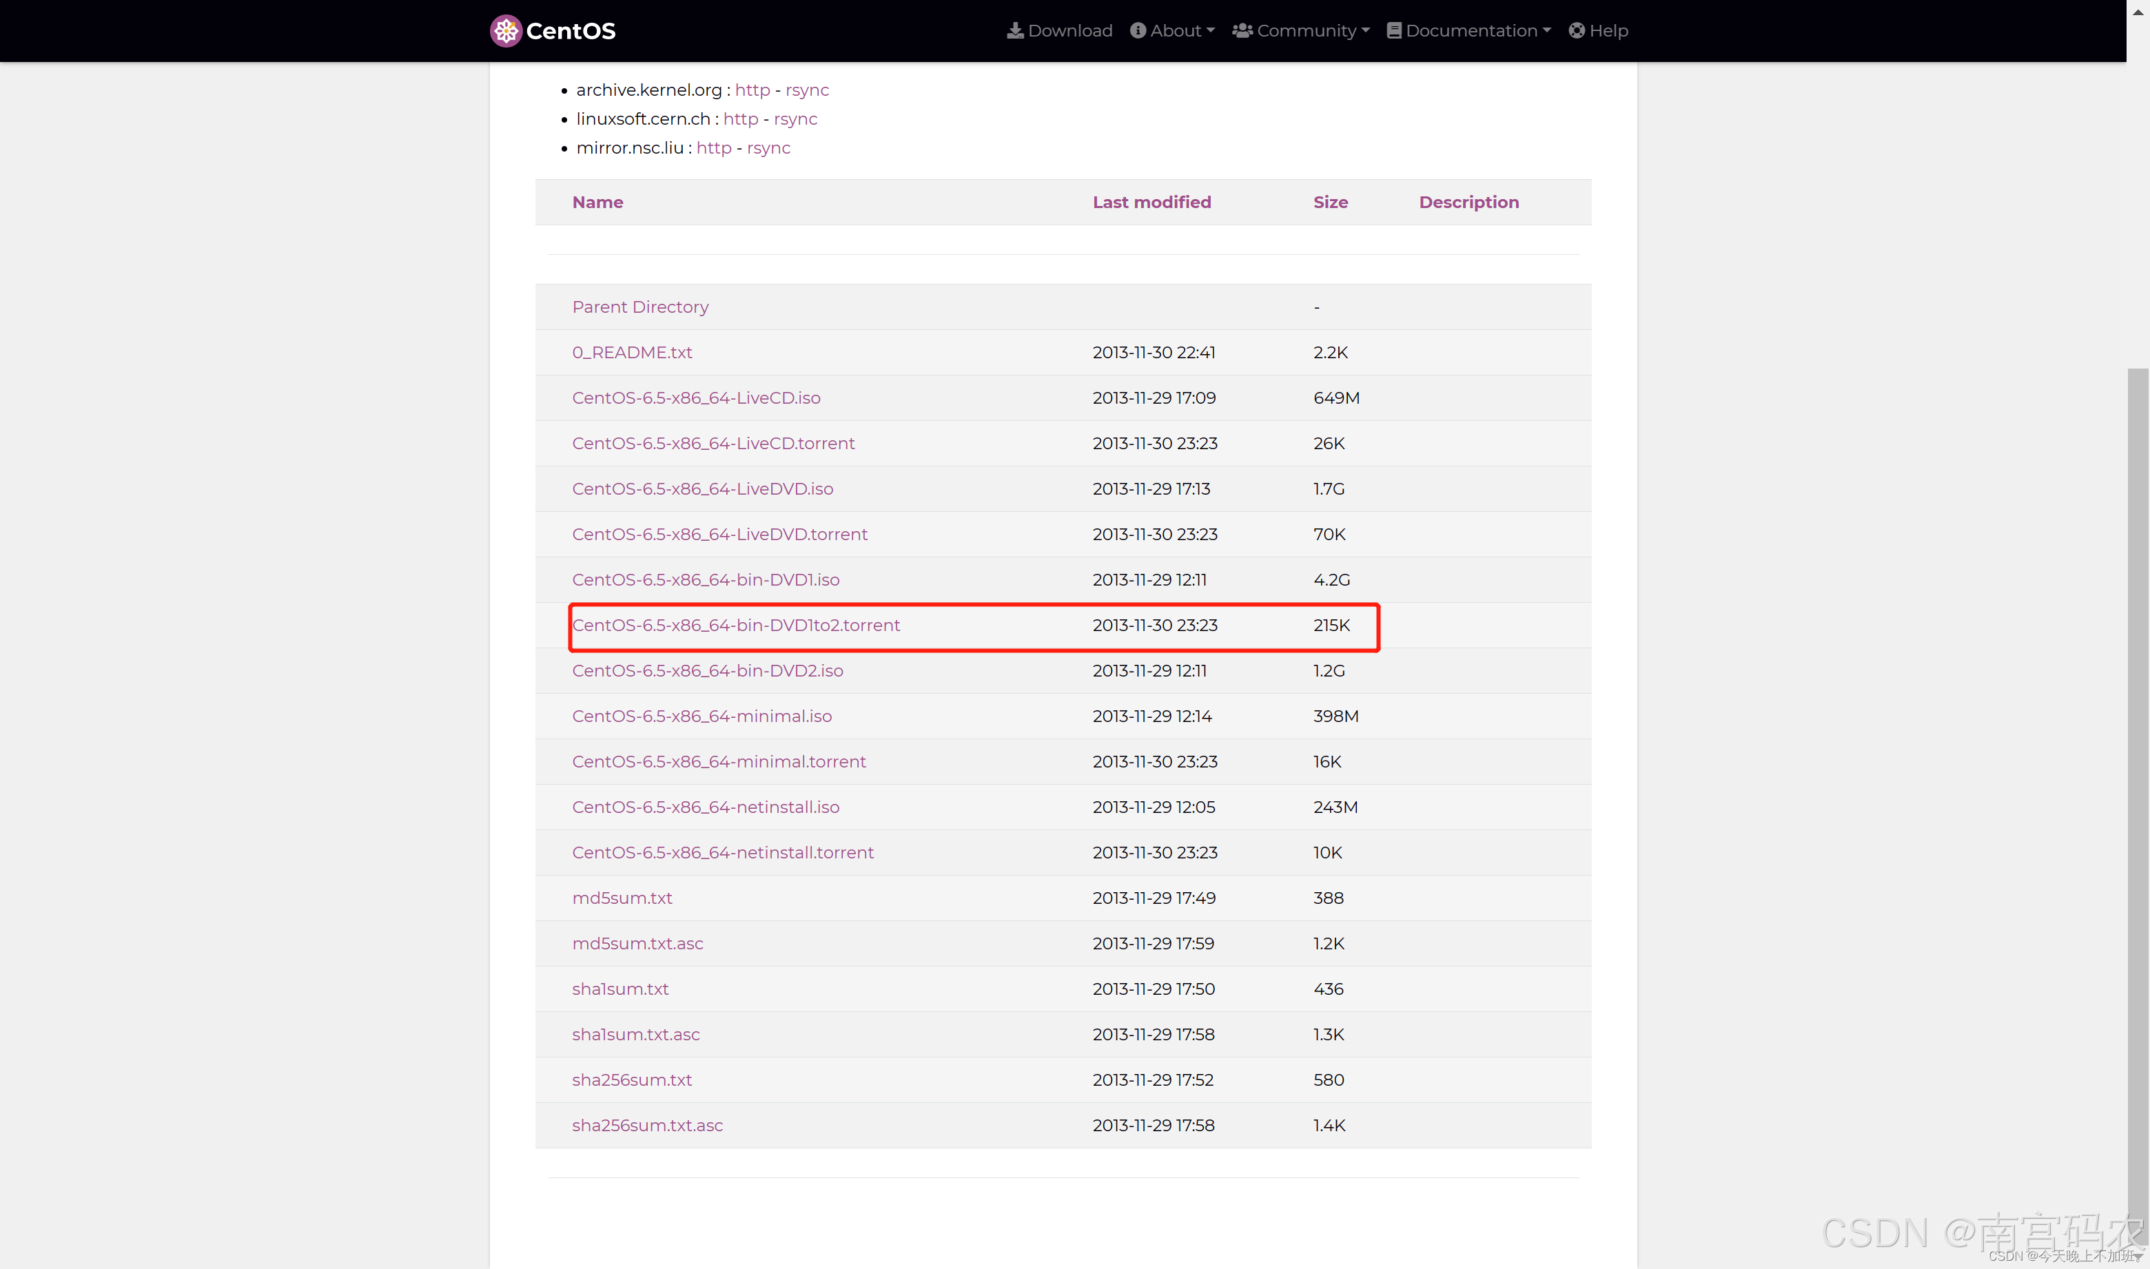
Task: Click the 215K size of DVD1to2.torrent
Action: click(x=1331, y=625)
